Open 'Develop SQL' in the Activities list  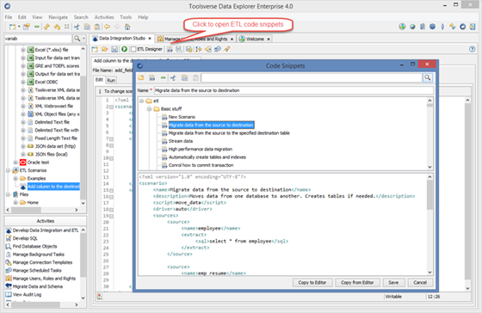coord(25,238)
